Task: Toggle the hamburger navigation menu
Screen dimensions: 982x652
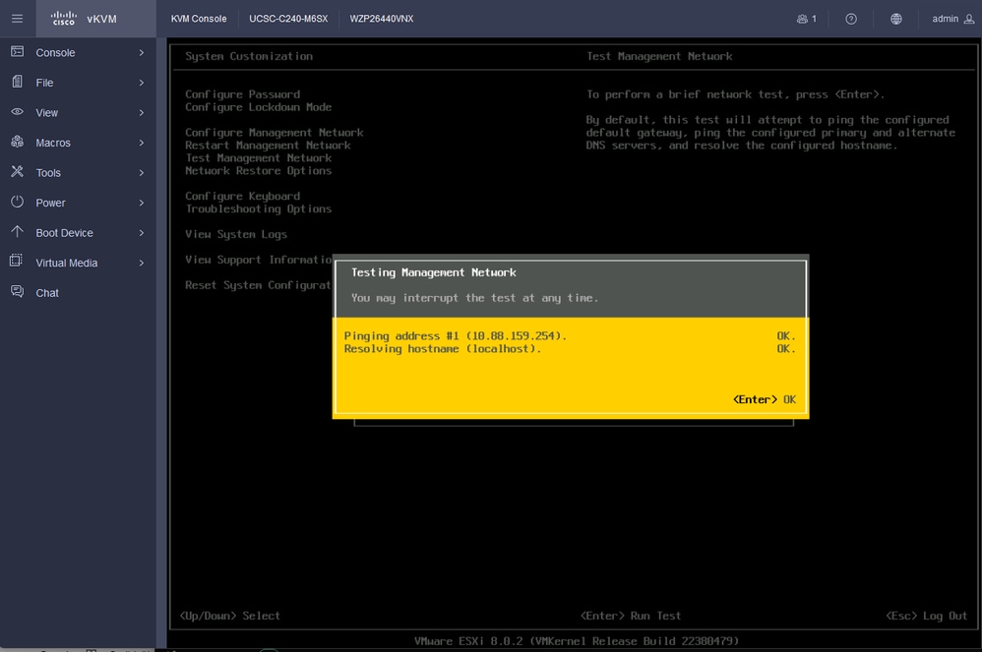Action: coord(17,19)
